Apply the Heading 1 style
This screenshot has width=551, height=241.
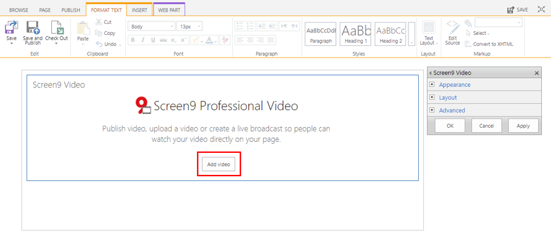(x=356, y=34)
